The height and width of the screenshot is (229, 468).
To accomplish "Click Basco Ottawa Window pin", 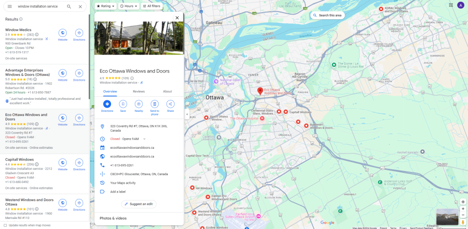I will click(x=206, y=118).
